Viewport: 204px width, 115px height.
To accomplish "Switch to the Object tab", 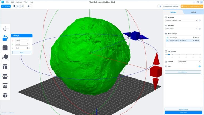I will click(194, 12).
